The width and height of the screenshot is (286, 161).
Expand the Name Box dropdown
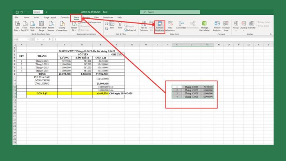[x=28, y=39]
